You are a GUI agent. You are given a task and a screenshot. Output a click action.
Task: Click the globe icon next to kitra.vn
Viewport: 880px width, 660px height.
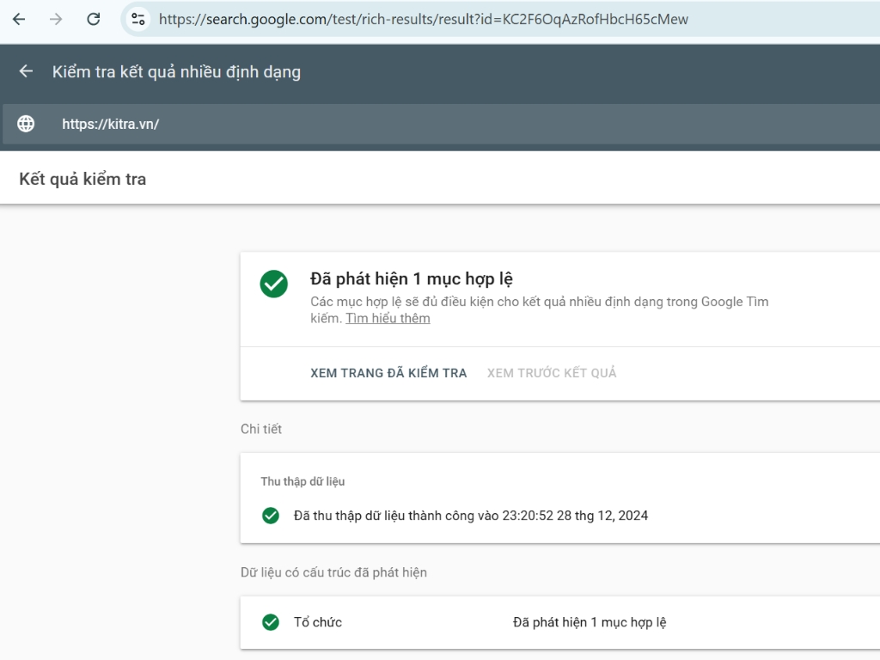tap(26, 124)
